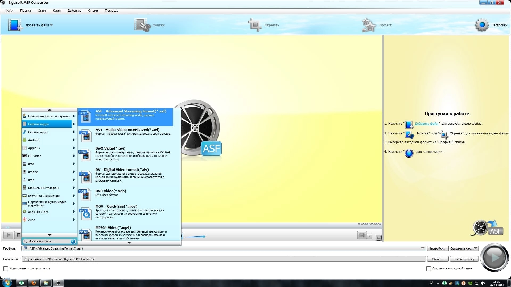Open the Старт menu
Viewport: 511px width, 287px height.
42,11
